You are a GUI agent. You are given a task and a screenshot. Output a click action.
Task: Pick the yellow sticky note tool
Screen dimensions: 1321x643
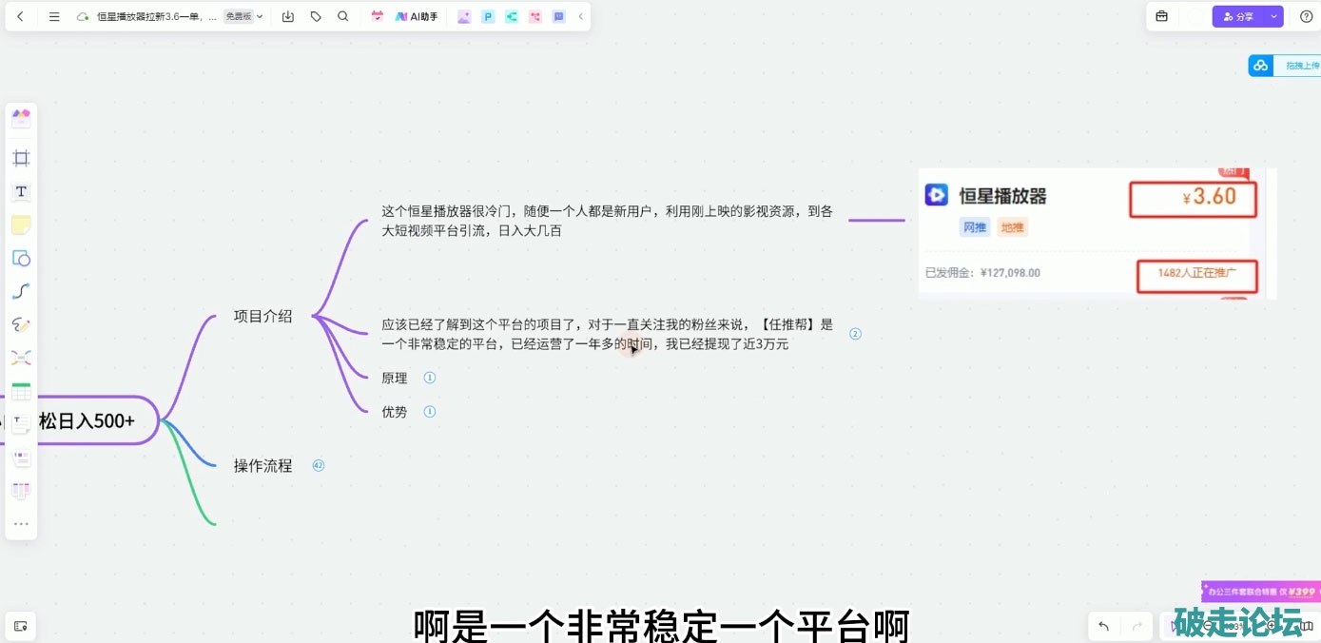[21, 224]
